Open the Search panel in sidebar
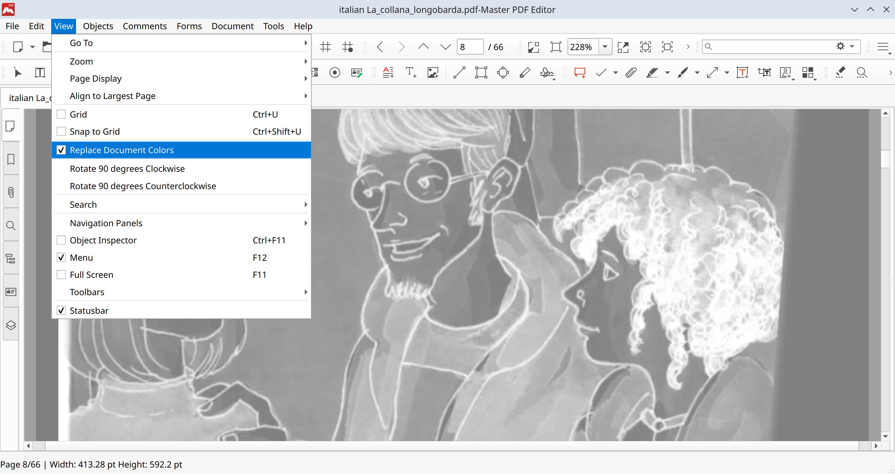 point(10,226)
